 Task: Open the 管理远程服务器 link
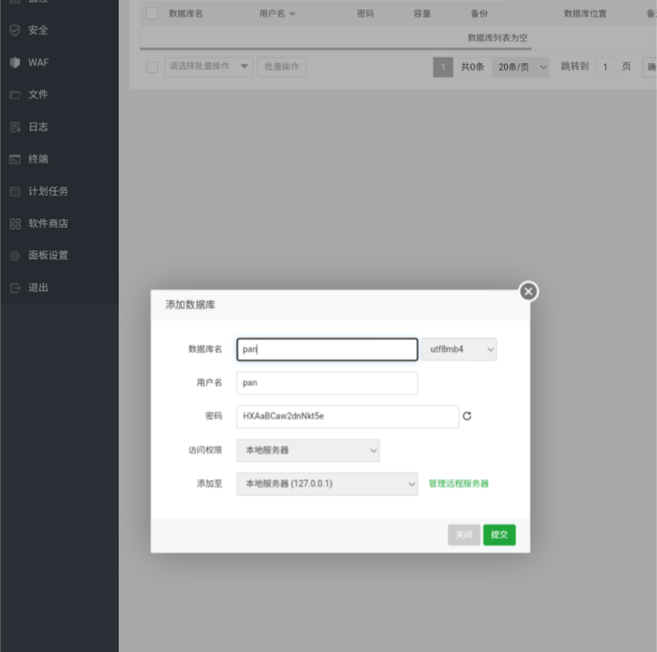(x=458, y=484)
